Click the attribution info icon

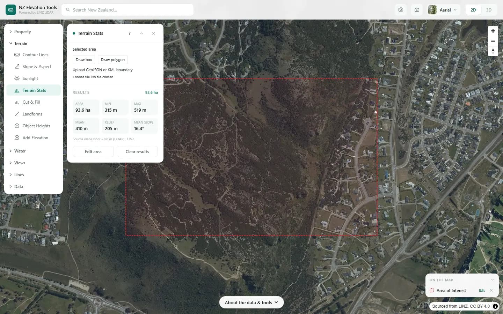click(x=495, y=306)
